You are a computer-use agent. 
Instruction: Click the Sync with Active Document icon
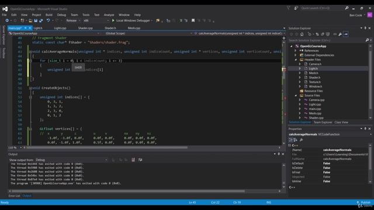(317, 34)
